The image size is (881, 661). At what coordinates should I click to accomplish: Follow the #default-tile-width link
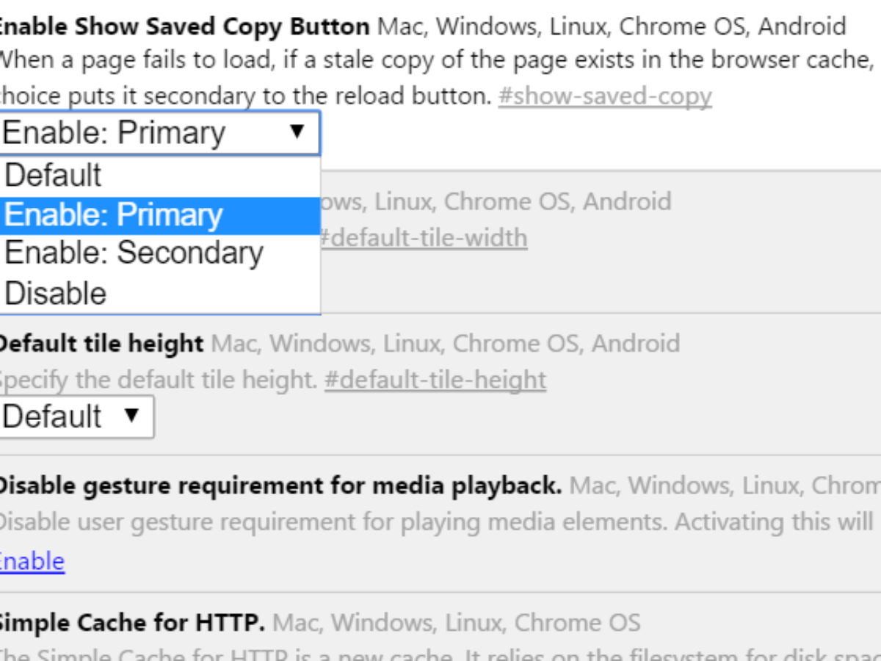[424, 237]
